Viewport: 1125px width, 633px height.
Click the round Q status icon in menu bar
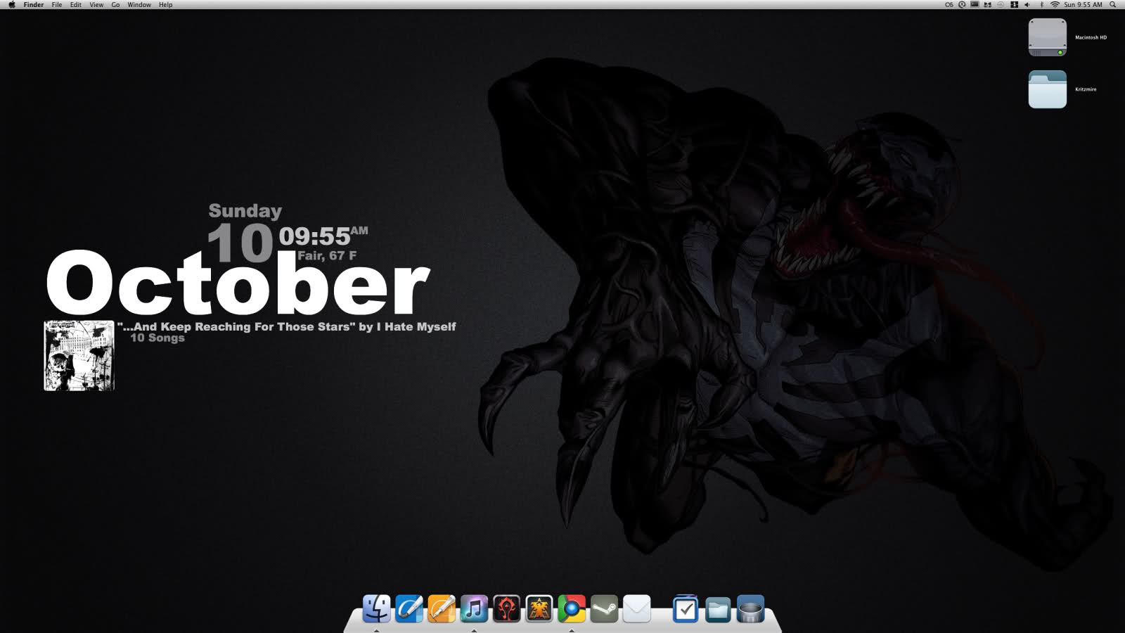pyautogui.click(x=962, y=5)
